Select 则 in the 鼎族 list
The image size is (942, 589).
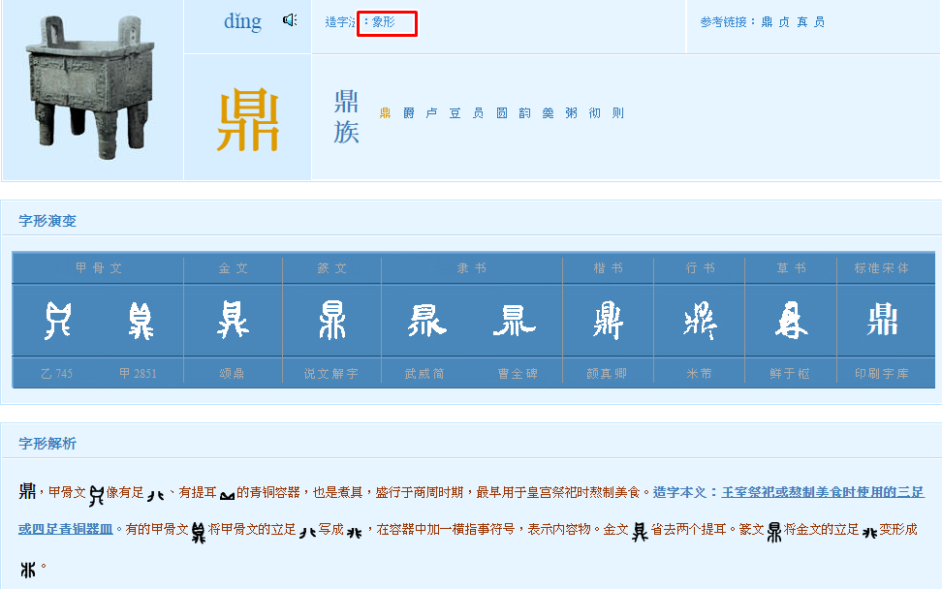tap(618, 113)
